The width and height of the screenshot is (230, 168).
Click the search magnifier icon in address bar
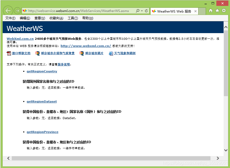(x=137, y=11)
